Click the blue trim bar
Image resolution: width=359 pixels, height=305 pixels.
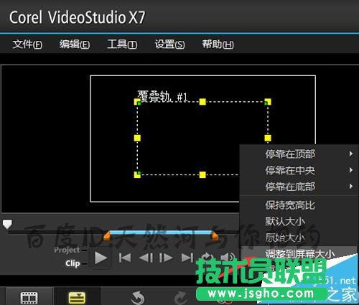point(161,233)
